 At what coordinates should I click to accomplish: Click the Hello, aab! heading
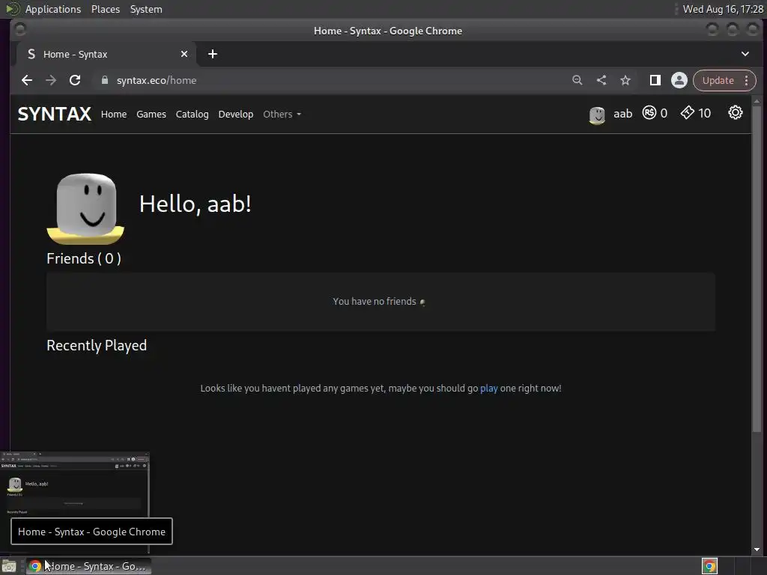195,204
